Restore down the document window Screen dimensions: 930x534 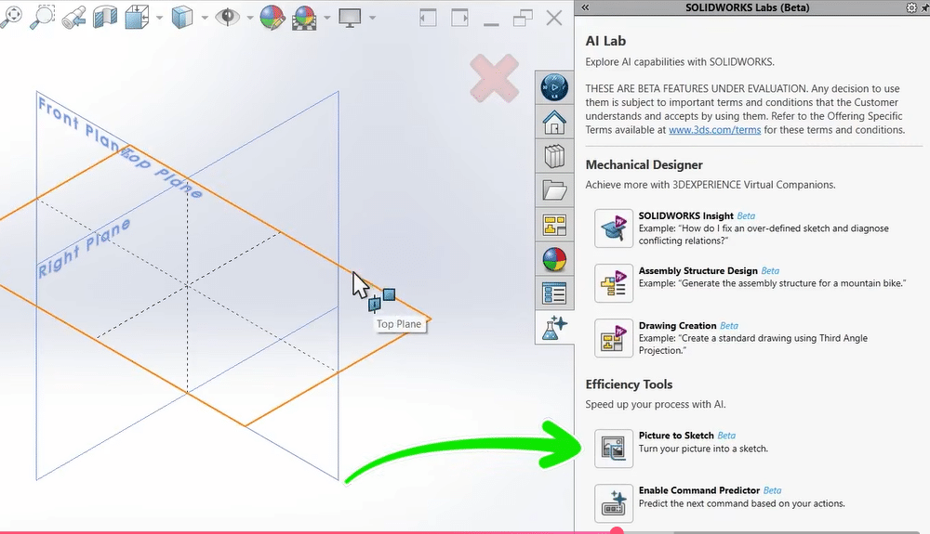523,18
